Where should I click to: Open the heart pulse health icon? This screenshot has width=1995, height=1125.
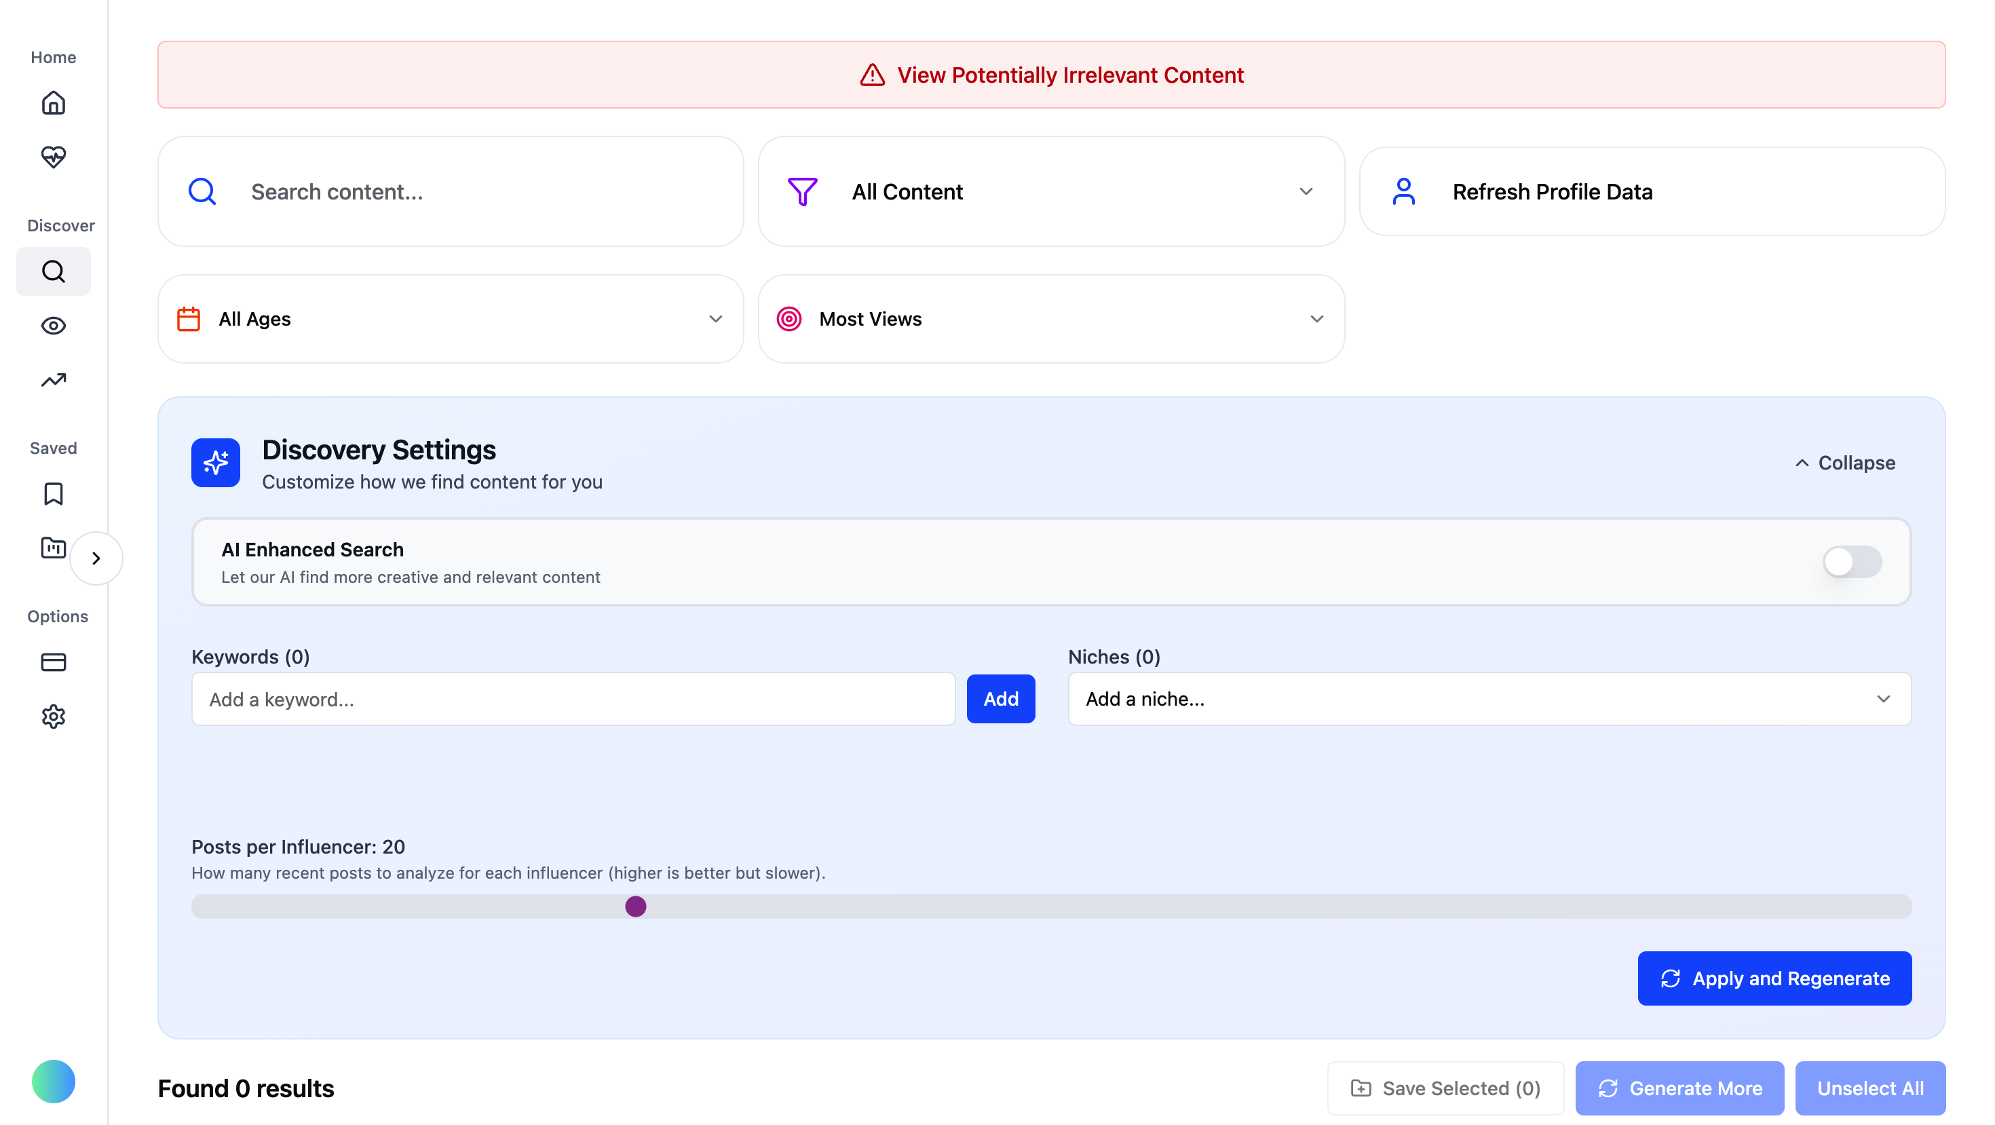pyautogui.click(x=54, y=157)
